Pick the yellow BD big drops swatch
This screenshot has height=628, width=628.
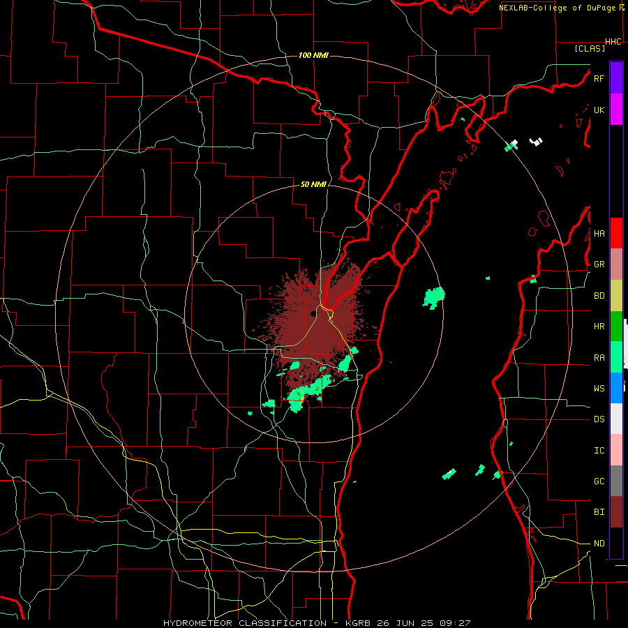click(616, 296)
